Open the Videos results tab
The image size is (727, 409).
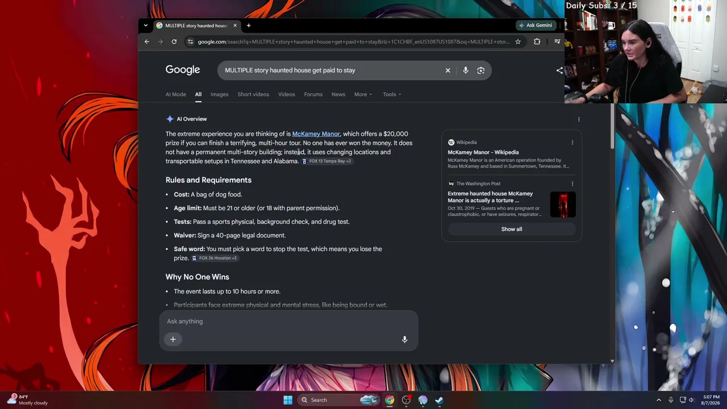(286, 94)
